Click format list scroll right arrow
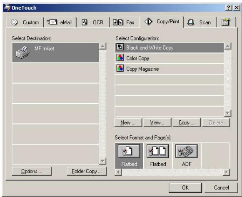Screen dimensions: 242x197 [x=227, y=172]
